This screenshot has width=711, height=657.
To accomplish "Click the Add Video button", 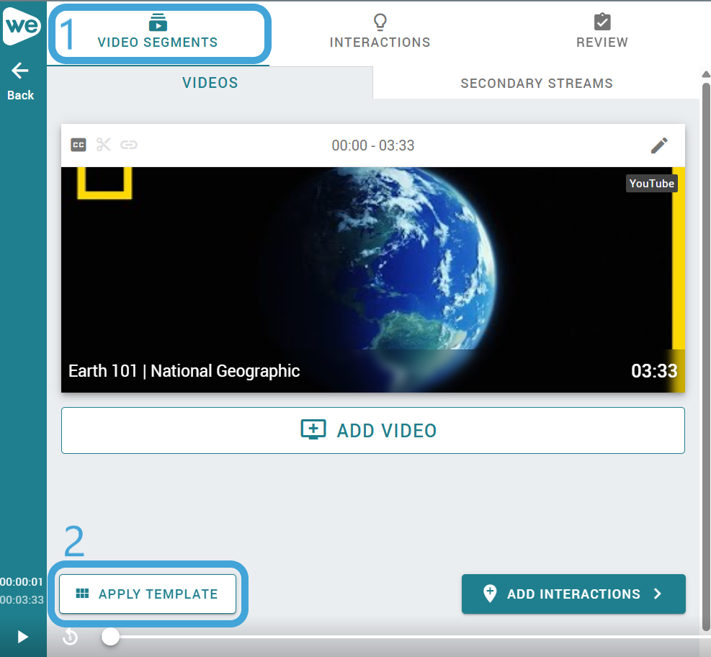I will (372, 430).
